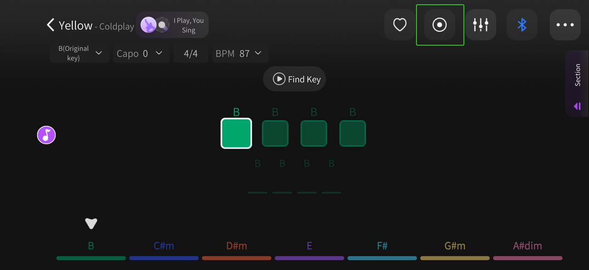Click the Find Key play button
Image resolution: width=589 pixels, height=270 pixels.
[x=294, y=79]
